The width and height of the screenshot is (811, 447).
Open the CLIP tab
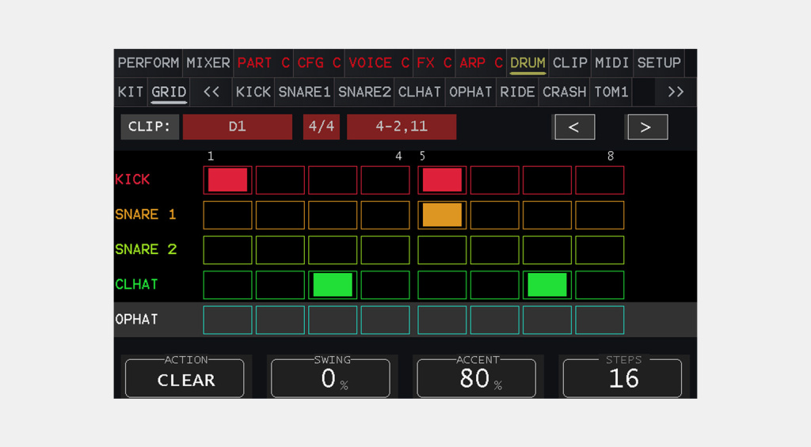point(570,63)
